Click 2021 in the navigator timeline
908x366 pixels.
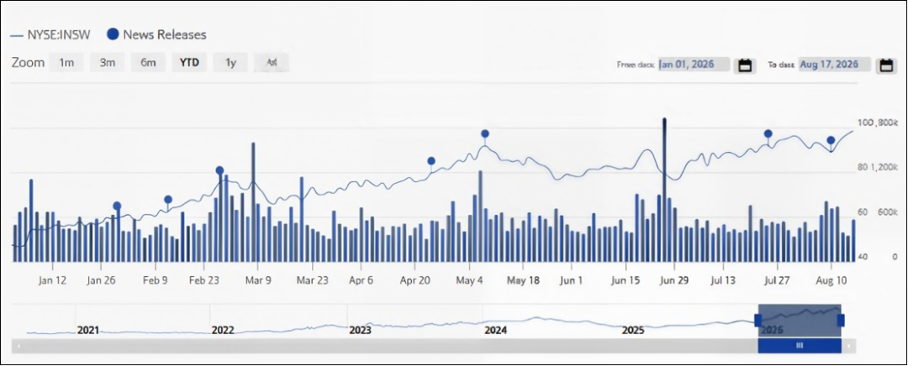[88, 331]
